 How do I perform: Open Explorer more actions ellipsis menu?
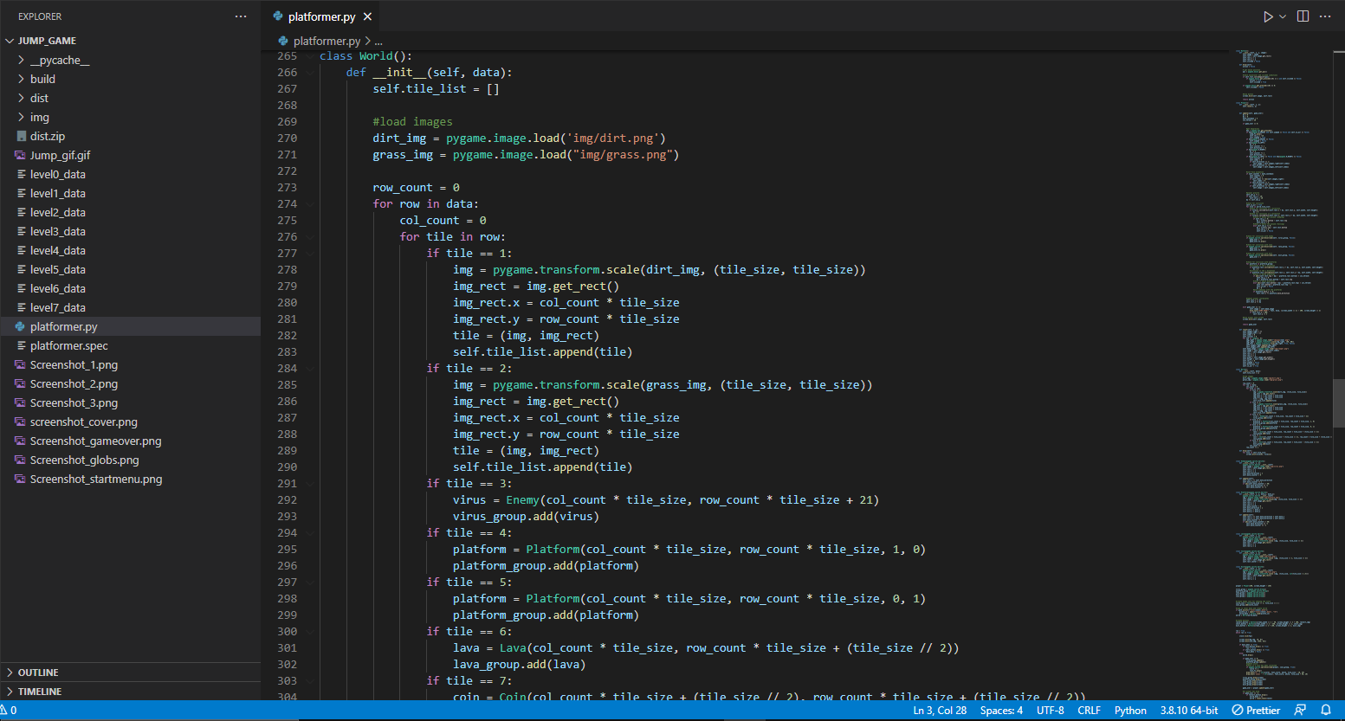(x=241, y=16)
